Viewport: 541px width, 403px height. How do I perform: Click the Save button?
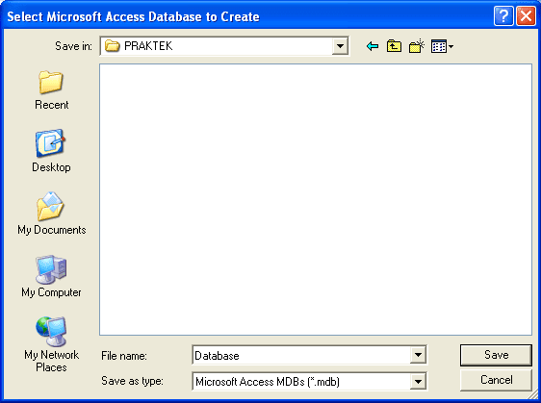click(496, 355)
